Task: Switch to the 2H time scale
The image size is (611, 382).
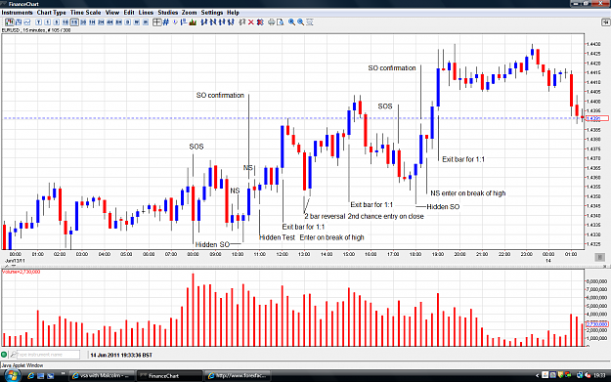Action: click(101, 22)
